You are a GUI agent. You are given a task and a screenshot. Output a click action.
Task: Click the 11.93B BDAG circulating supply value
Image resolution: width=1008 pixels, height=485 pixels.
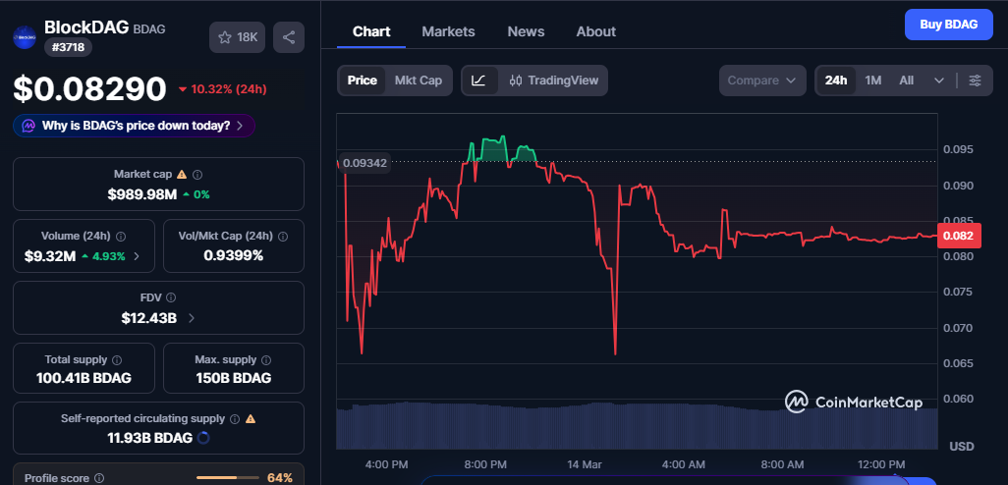coord(149,438)
